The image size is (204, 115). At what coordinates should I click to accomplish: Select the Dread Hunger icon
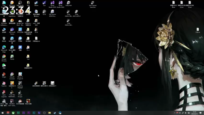(x=20, y=94)
